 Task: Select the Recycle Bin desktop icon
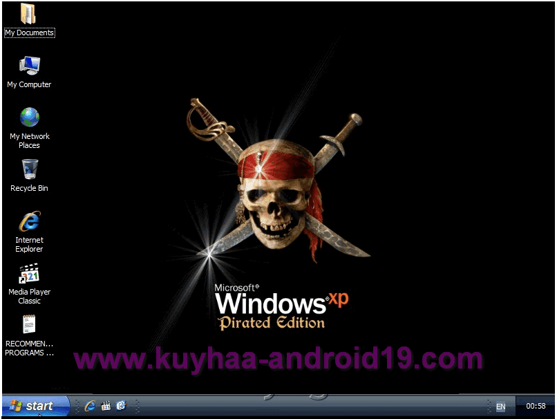(x=30, y=169)
